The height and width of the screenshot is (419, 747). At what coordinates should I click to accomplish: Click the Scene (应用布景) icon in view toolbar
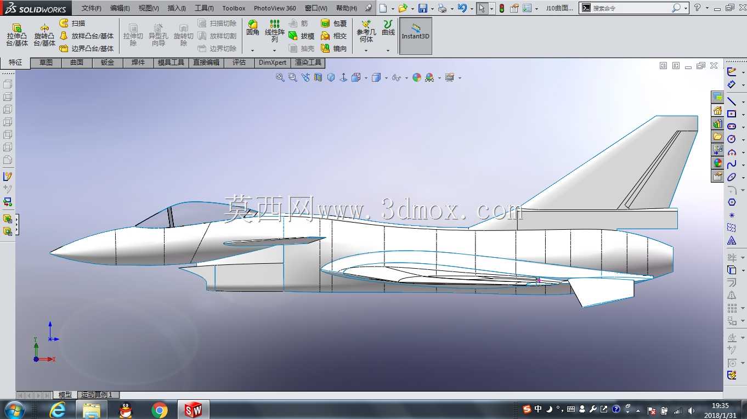429,78
